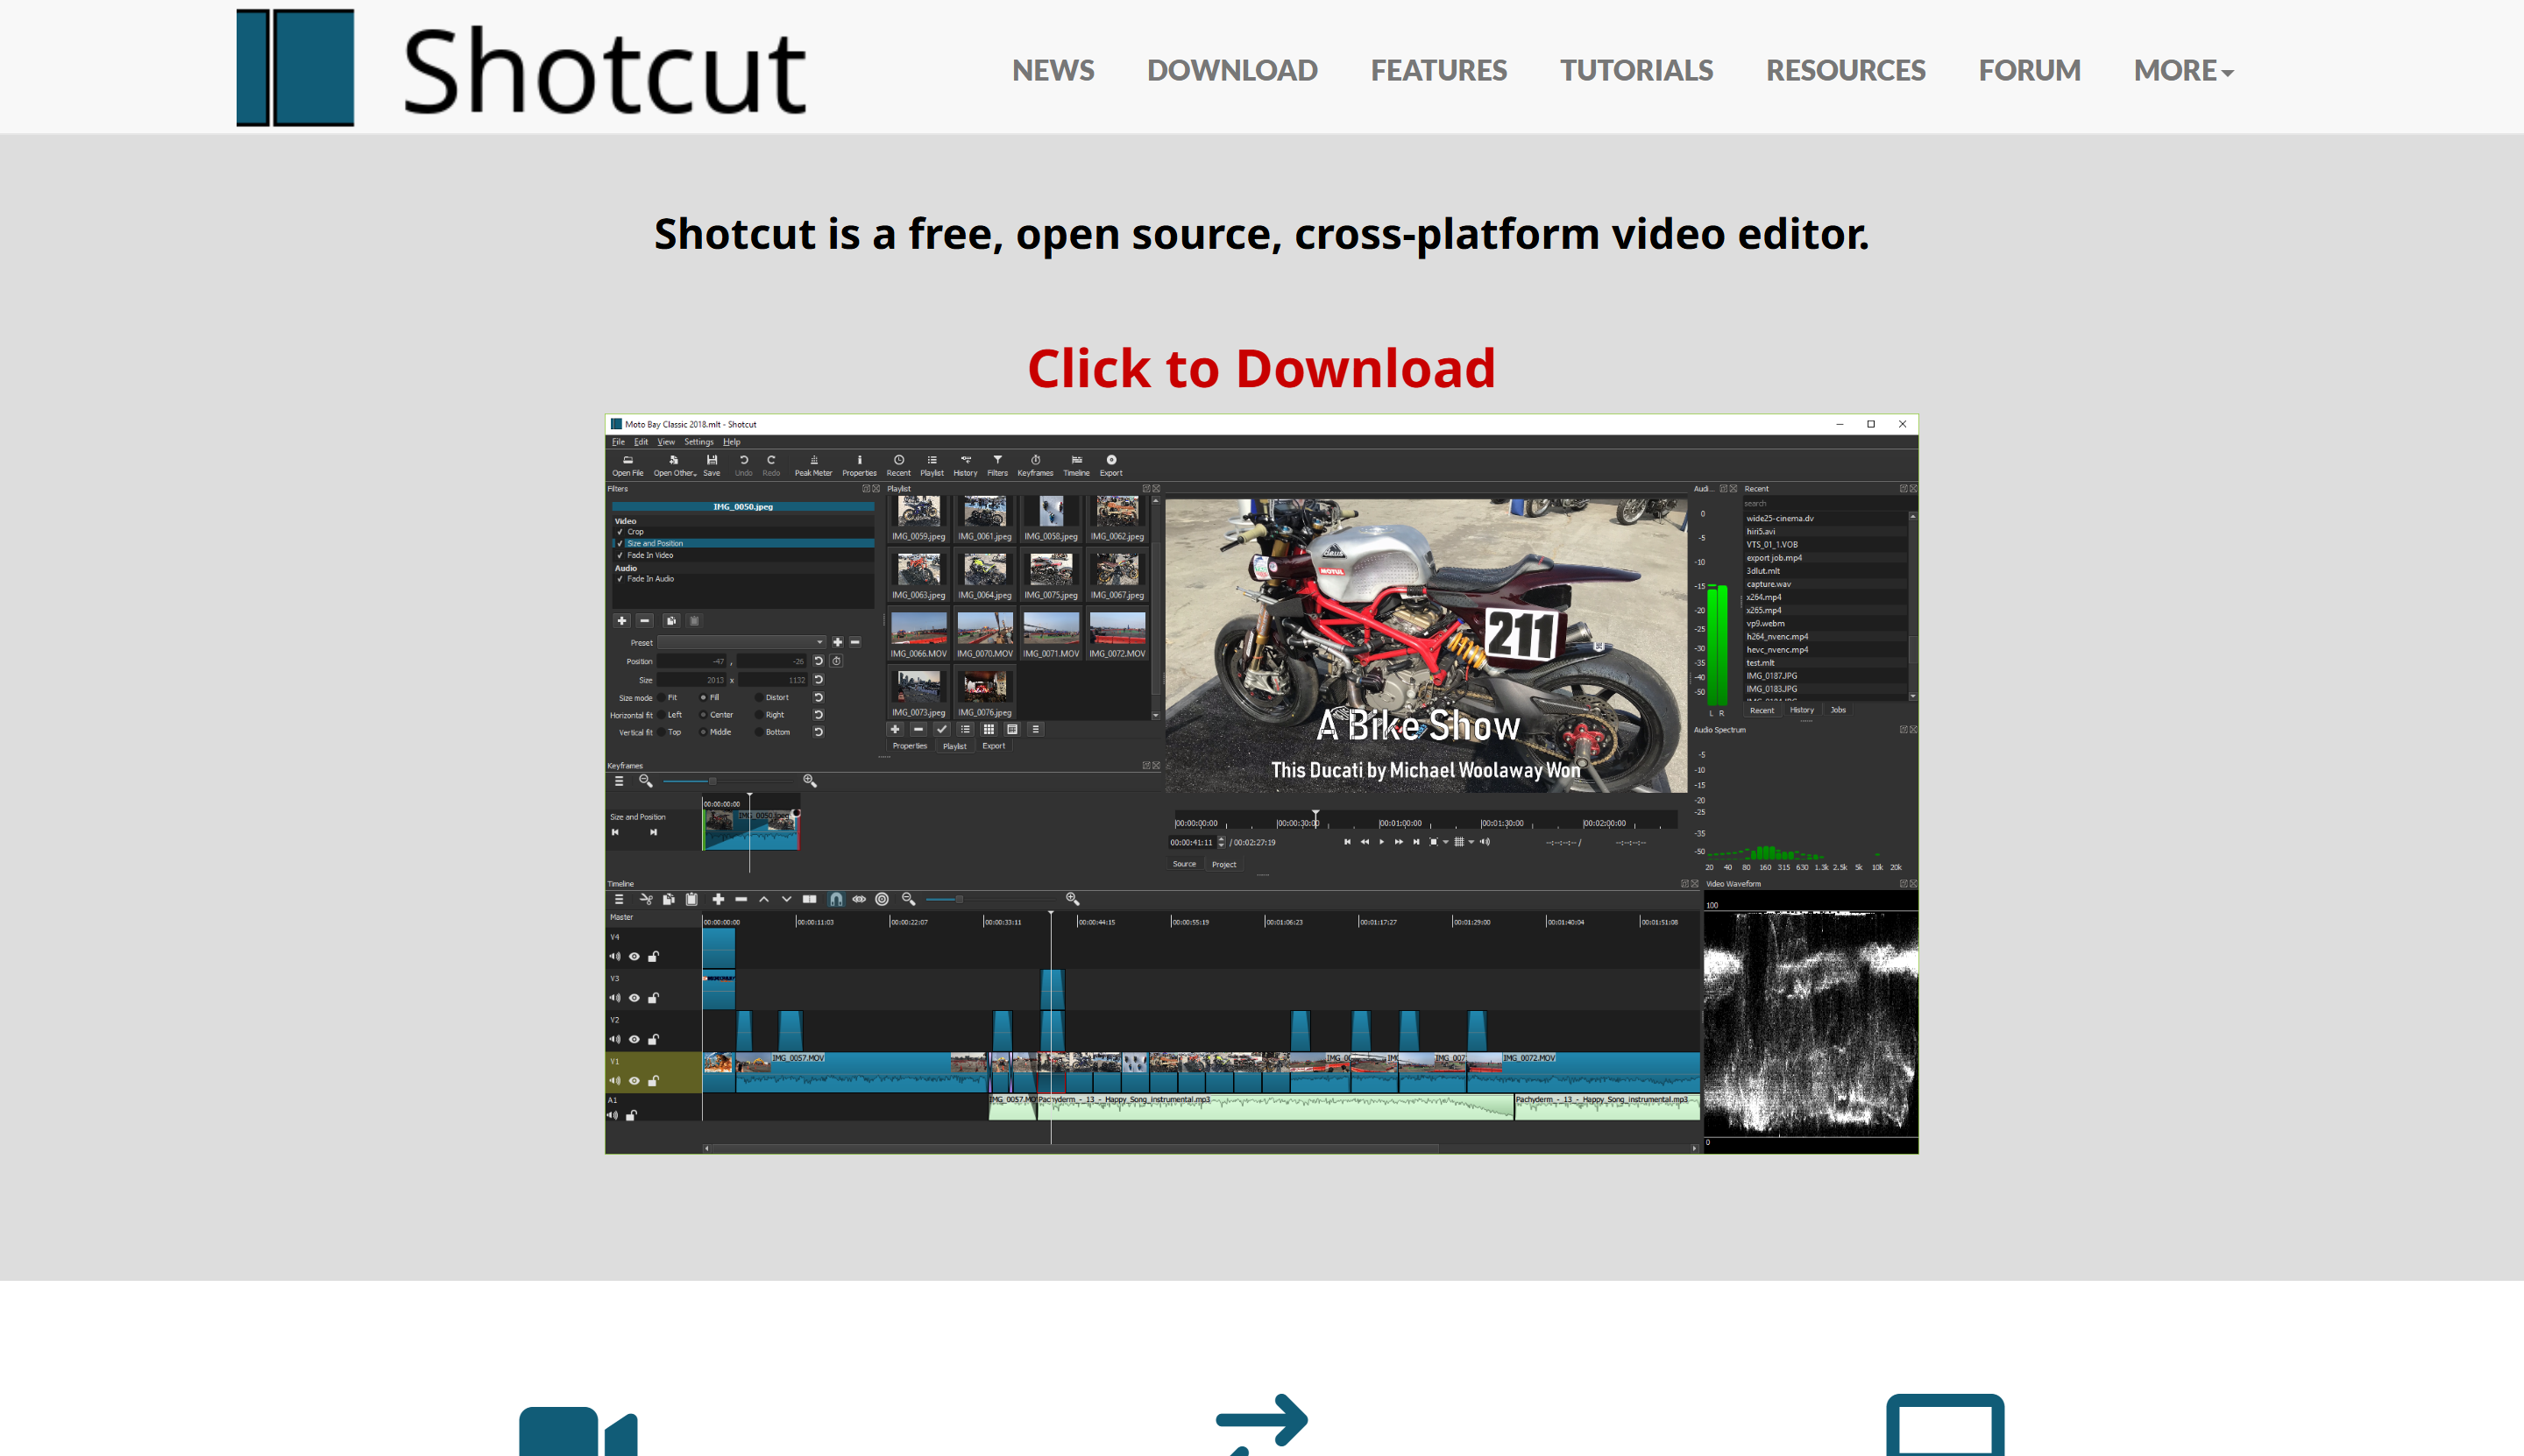Adjust the timeline zoom slider

pyautogui.click(x=961, y=899)
